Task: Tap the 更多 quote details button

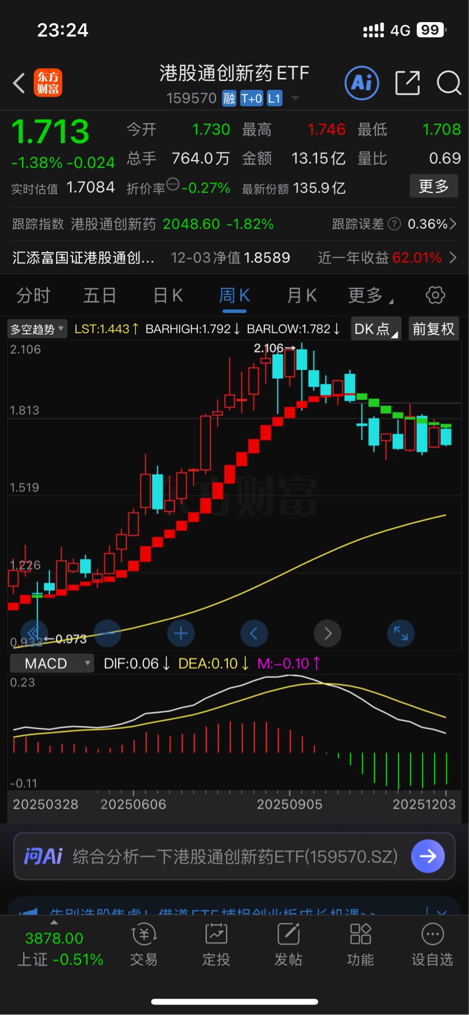Action: (x=434, y=186)
